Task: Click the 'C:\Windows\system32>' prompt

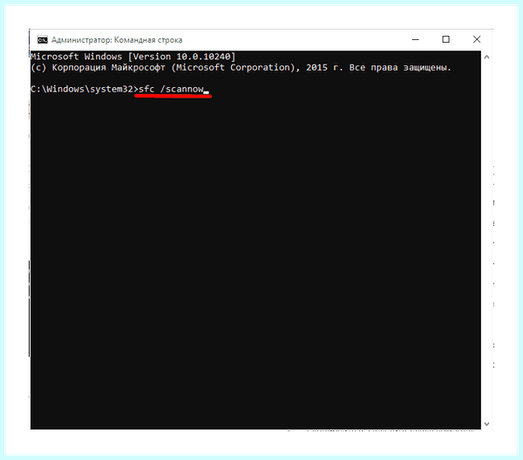Action: click(x=84, y=90)
